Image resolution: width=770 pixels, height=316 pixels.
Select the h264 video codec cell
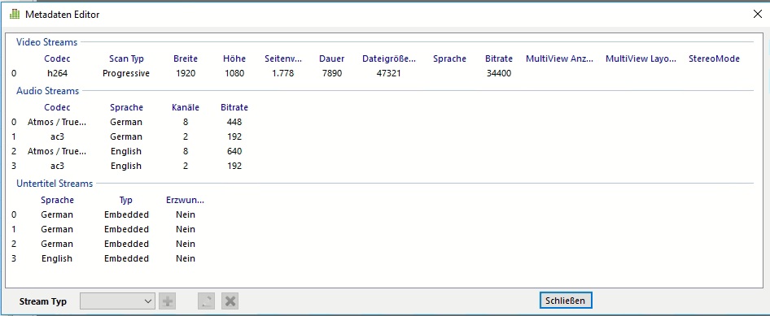pos(57,73)
